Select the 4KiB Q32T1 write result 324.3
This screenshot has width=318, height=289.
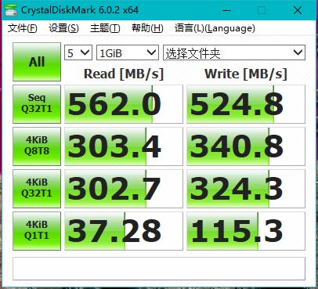click(x=246, y=189)
